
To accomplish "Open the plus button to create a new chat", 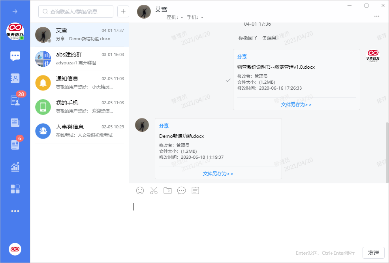I will (x=123, y=11).
